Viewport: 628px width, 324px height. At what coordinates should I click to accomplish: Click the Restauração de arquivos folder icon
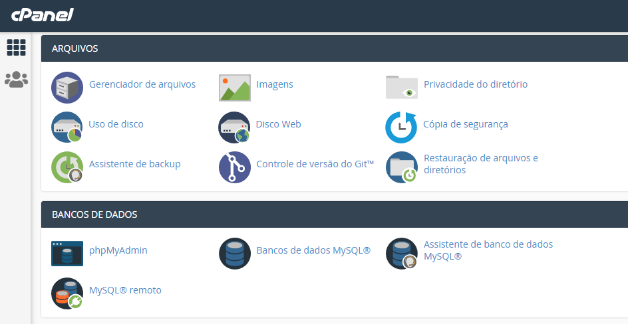click(x=402, y=167)
